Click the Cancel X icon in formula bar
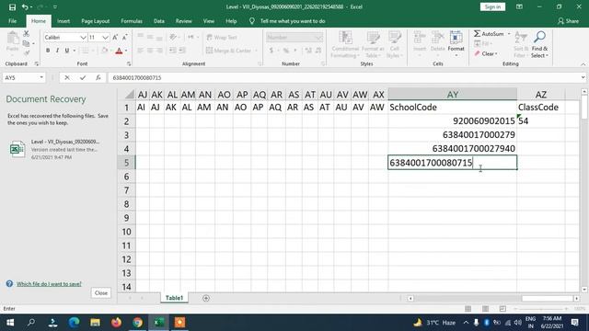Viewport: 589px width, 331px height. click(x=67, y=77)
